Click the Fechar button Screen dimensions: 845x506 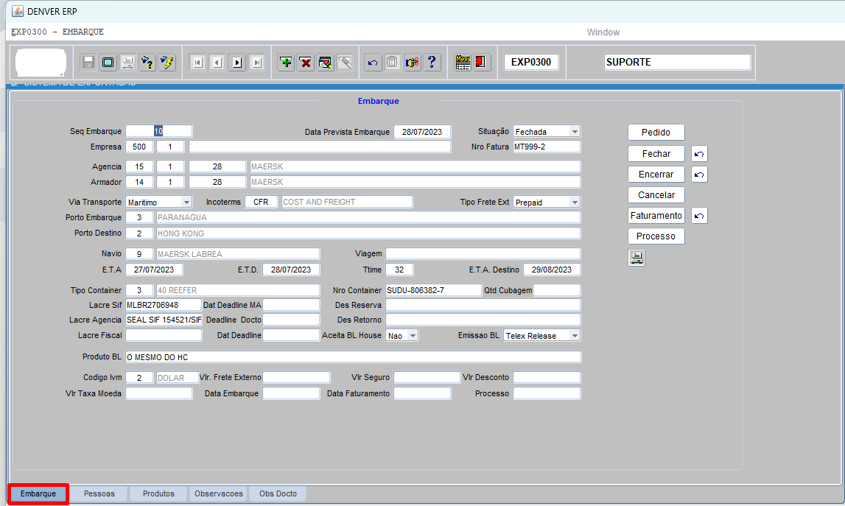pos(656,154)
